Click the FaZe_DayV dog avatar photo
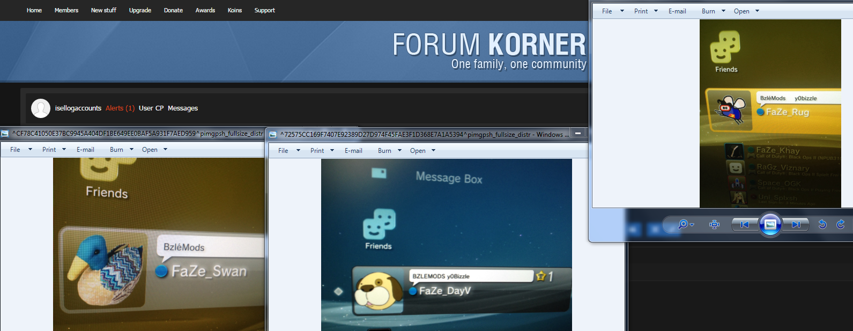 tap(380, 292)
